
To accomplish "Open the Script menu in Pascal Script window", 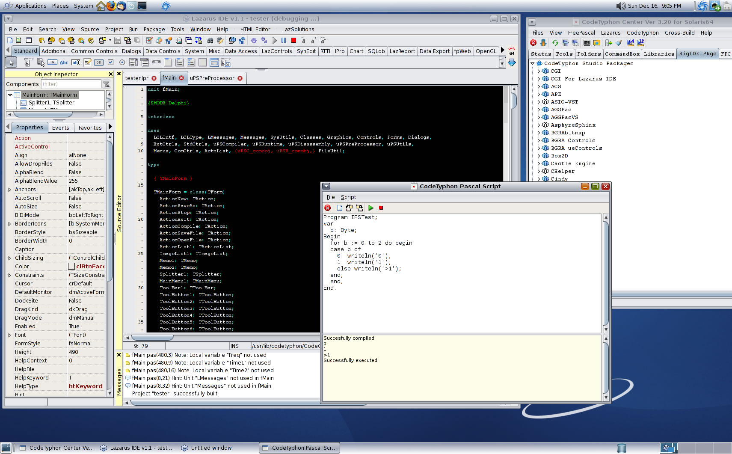I will (x=348, y=197).
